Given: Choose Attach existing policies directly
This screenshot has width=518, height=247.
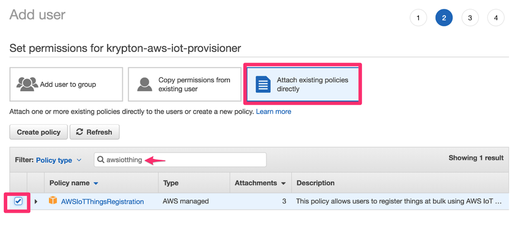Looking at the screenshot, I should coord(303,85).
